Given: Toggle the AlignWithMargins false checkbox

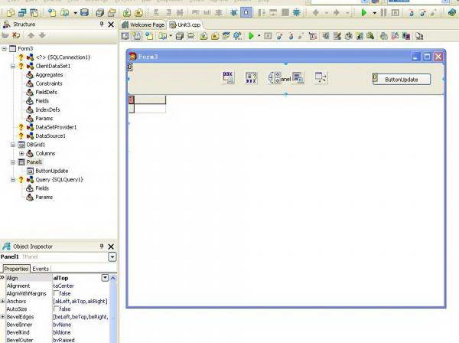Looking at the screenshot, I should coord(56,293).
